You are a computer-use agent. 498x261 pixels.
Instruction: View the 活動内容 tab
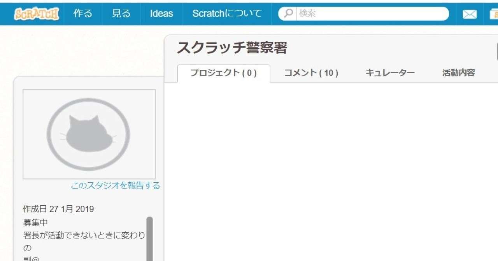[x=459, y=72]
